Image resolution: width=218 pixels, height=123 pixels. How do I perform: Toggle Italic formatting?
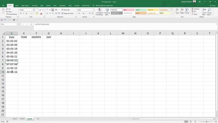[x=24, y=13]
